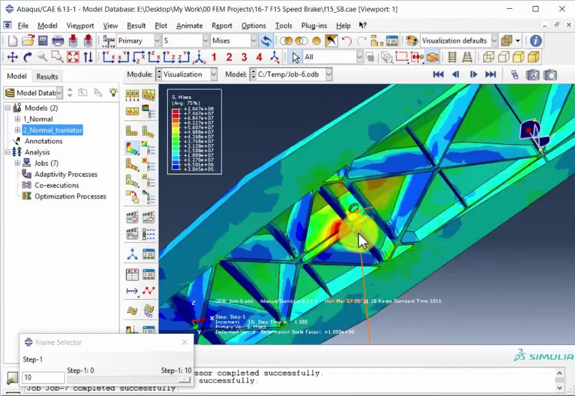This screenshot has width=575, height=396.
Task: Open a file with the folder icon
Action: 28,40
